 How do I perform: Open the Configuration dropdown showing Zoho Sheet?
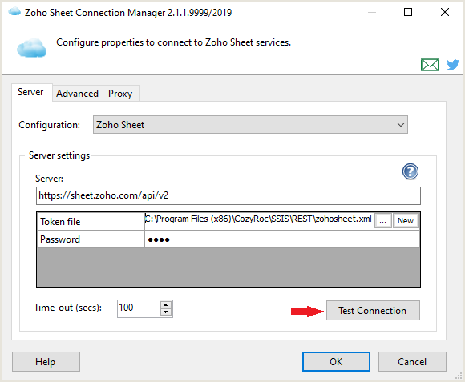tap(250, 125)
